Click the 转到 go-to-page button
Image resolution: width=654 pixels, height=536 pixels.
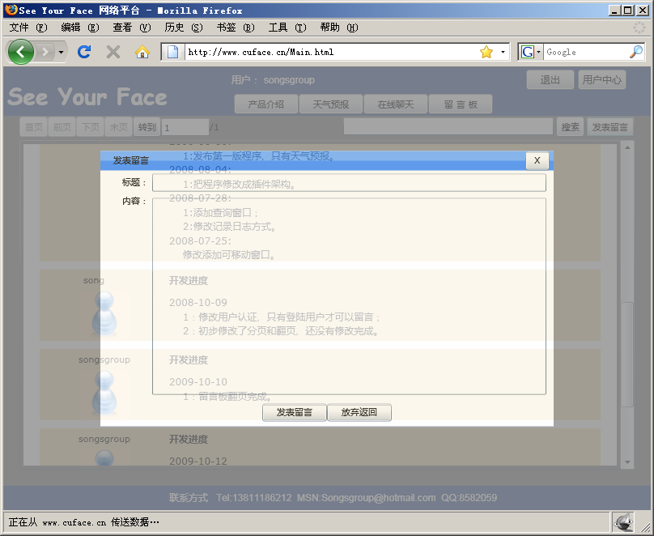point(147,127)
